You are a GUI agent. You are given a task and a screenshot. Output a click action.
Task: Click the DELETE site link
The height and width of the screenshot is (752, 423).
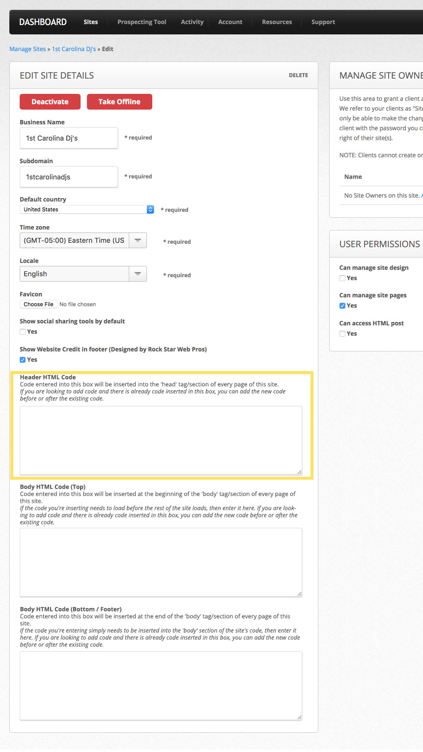298,75
